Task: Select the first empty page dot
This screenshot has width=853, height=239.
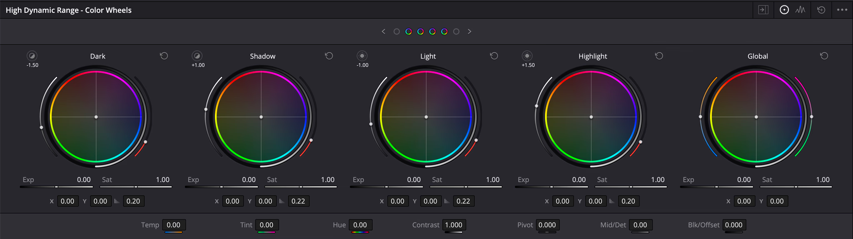Action: 397,32
